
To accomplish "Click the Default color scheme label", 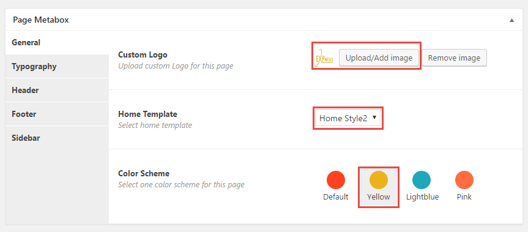I will click(336, 197).
